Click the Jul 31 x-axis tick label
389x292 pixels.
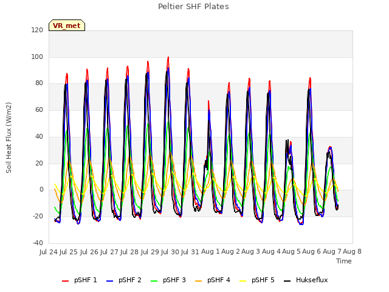(x=190, y=252)
